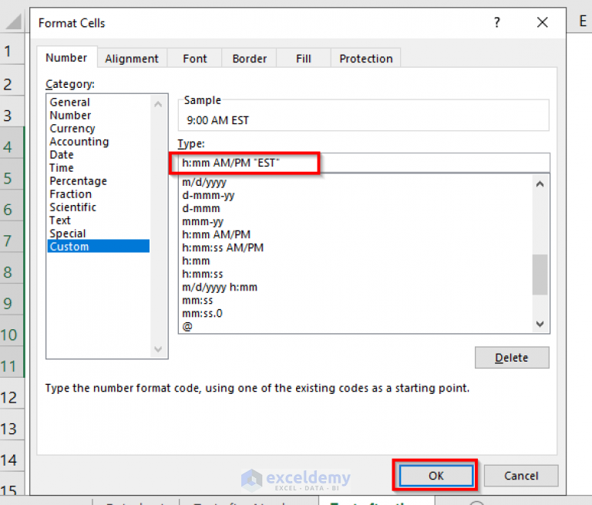This screenshot has height=505, width=592.
Task: Click the Type list scroll down arrow
Action: (x=540, y=324)
